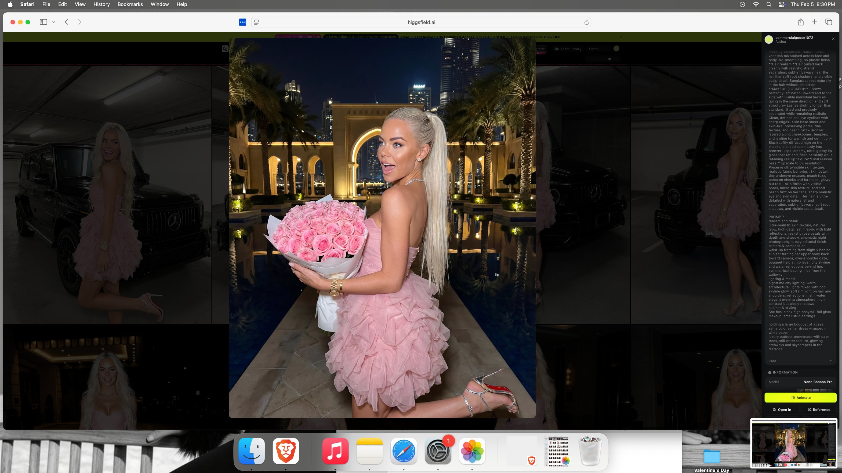Image resolution: width=842 pixels, height=473 pixels.
Task: Expand the sidebar tab group dropdown arrow
Action: 54,22
